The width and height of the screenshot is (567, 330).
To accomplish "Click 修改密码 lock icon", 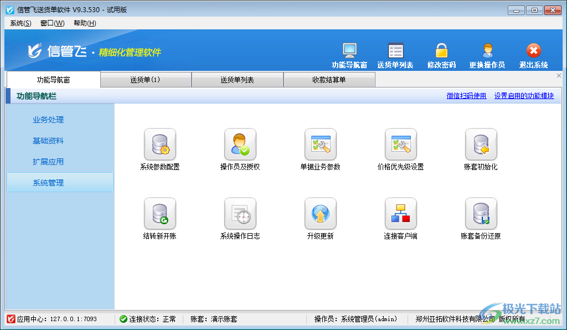I will 441,50.
